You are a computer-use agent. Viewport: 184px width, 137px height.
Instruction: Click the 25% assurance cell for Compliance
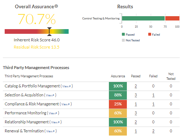(x=118, y=104)
